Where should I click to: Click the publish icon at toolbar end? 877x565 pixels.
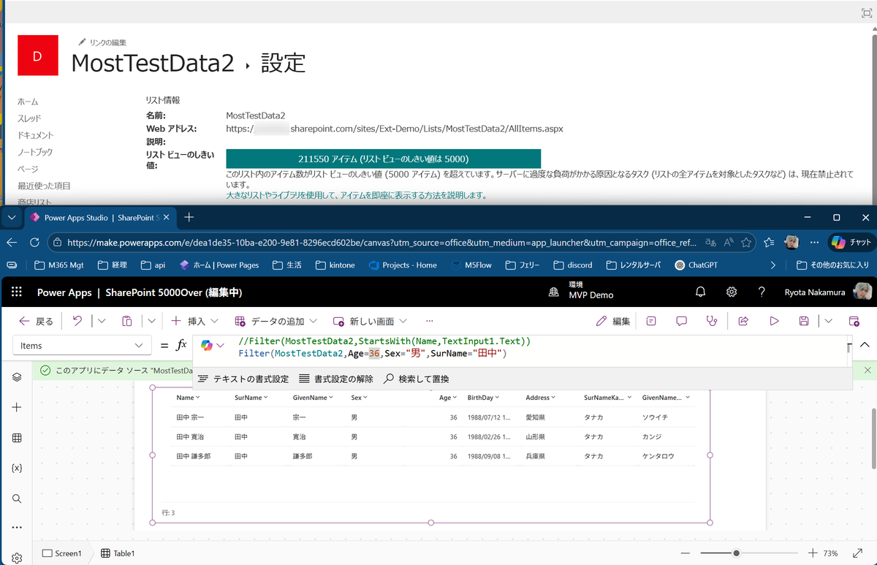pos(854,321)
